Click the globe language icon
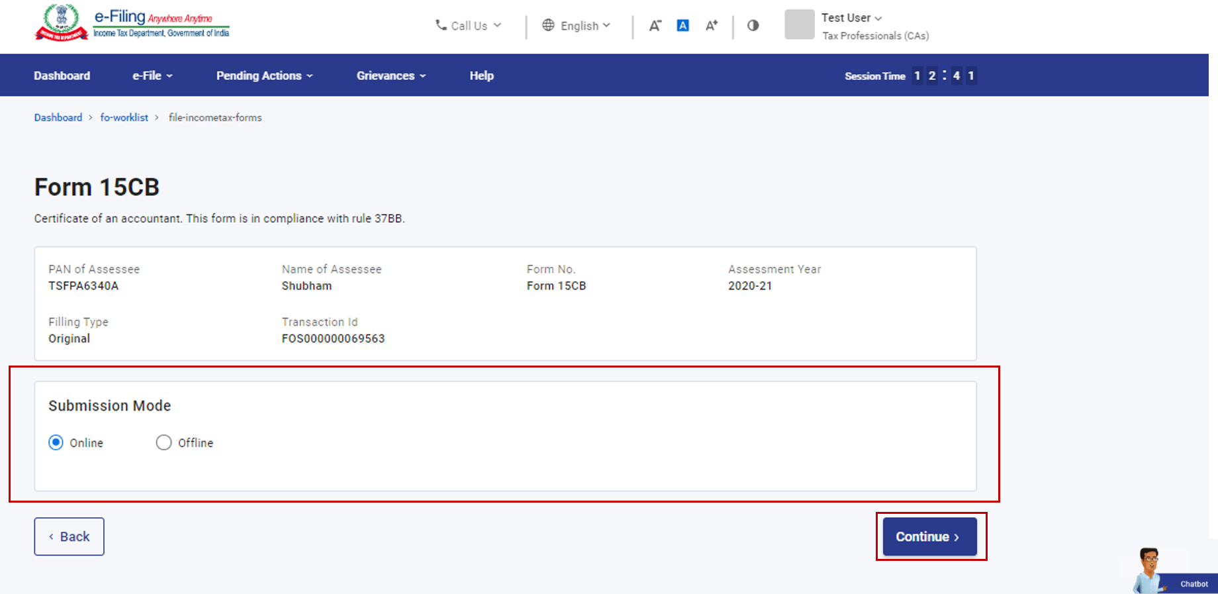1218x594 pixels. coord(548,25)
